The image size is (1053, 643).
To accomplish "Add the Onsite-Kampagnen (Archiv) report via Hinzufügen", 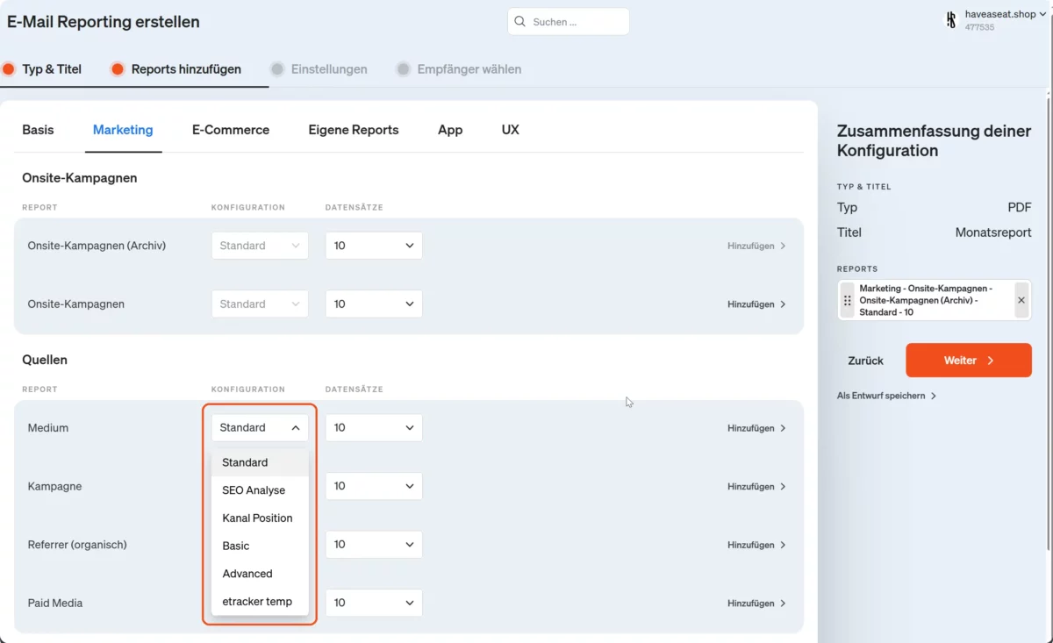I will point(756,246).
